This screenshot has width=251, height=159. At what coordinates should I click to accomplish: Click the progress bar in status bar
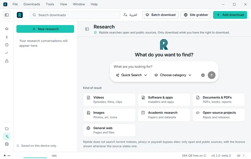[35, 158]
